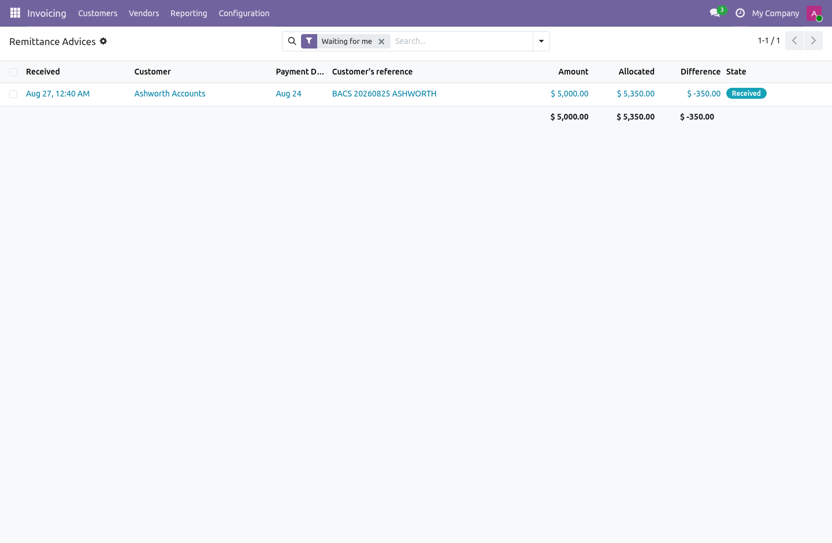832x543 pixels.
Task: Sort by the Payment Date column header
Action: (x=300, y=72)
